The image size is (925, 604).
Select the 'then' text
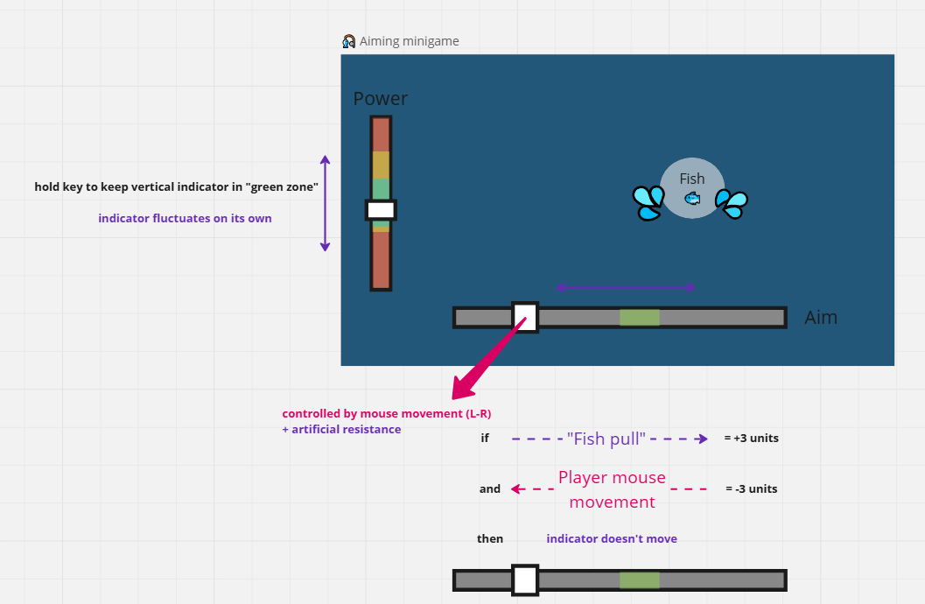coord(490,538)
